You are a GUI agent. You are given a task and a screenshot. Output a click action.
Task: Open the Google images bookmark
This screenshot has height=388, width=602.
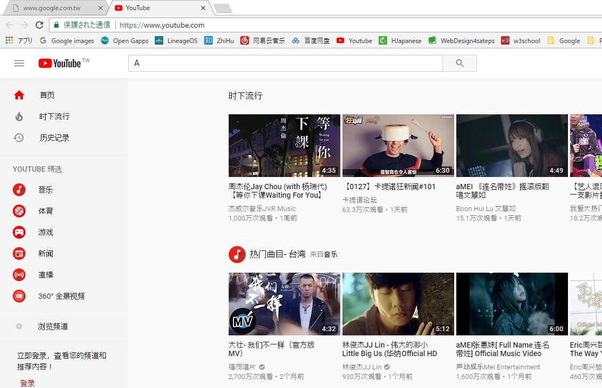(x=67, y=40)
